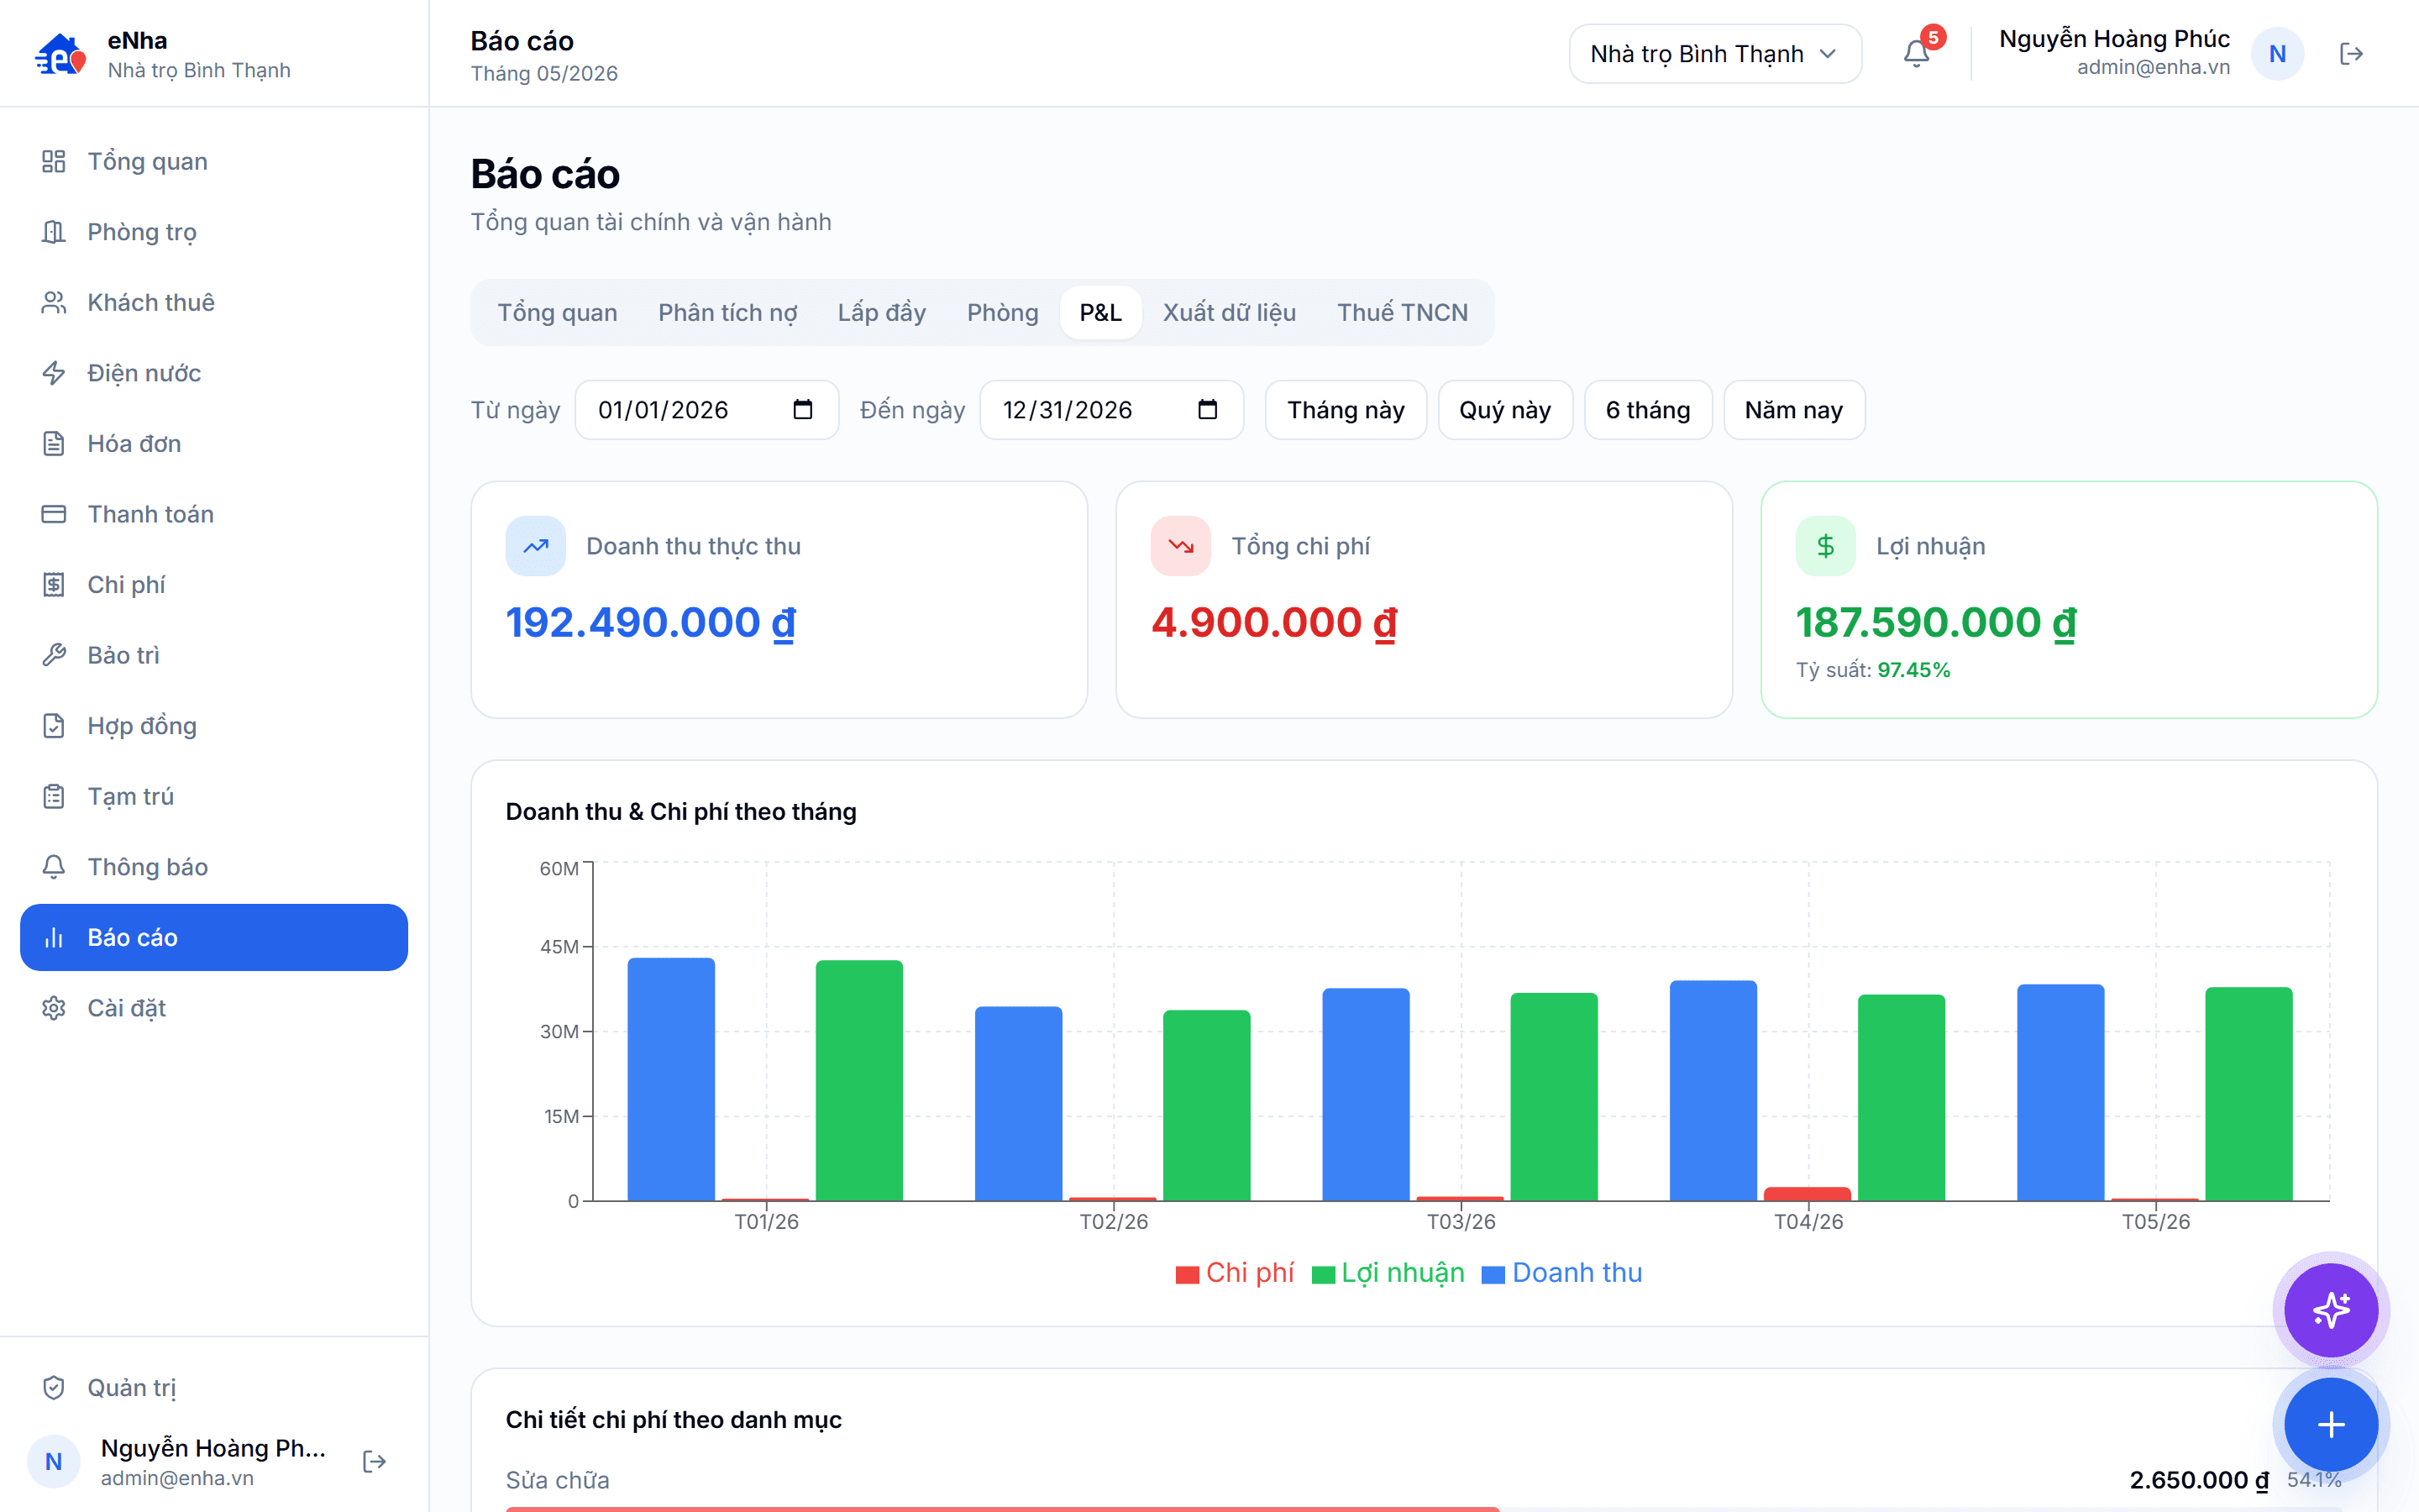This screenshot has width=2419, height=1512.
Task: Click the logout icon in the top header
Action: point(2351,54)
